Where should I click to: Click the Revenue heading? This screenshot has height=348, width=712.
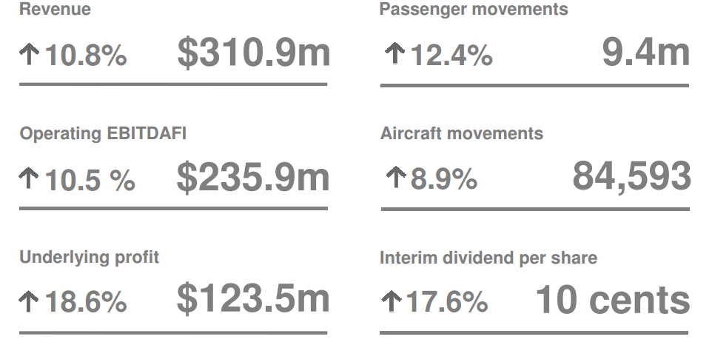pyautogui.click(x=55, y=9)
